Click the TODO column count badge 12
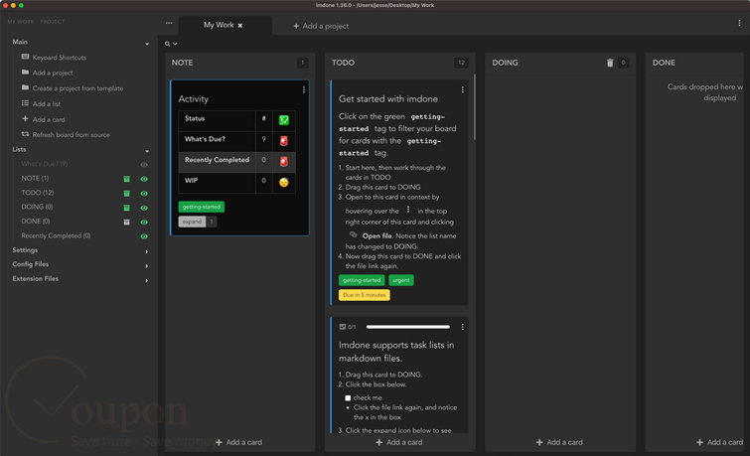Image resolution: width=750 pixels, height=456 pixels. click(x=461, y=63)
